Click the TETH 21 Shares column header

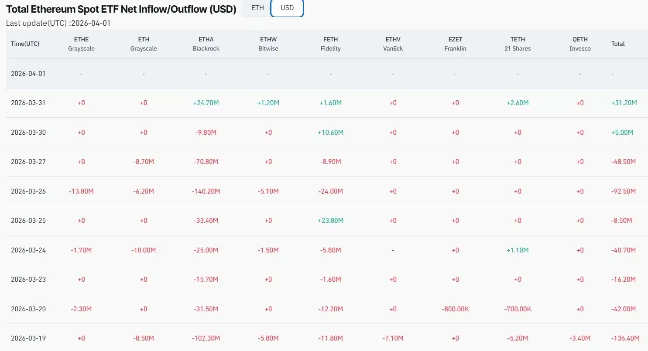point(518,44)
